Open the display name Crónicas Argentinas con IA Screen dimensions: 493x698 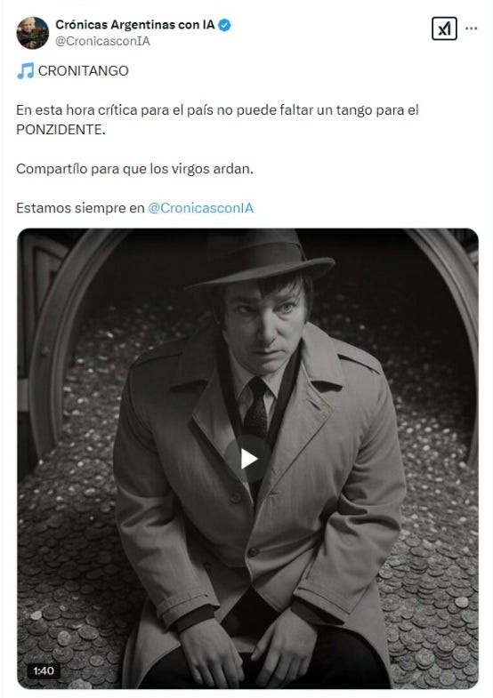pos(135,25)
